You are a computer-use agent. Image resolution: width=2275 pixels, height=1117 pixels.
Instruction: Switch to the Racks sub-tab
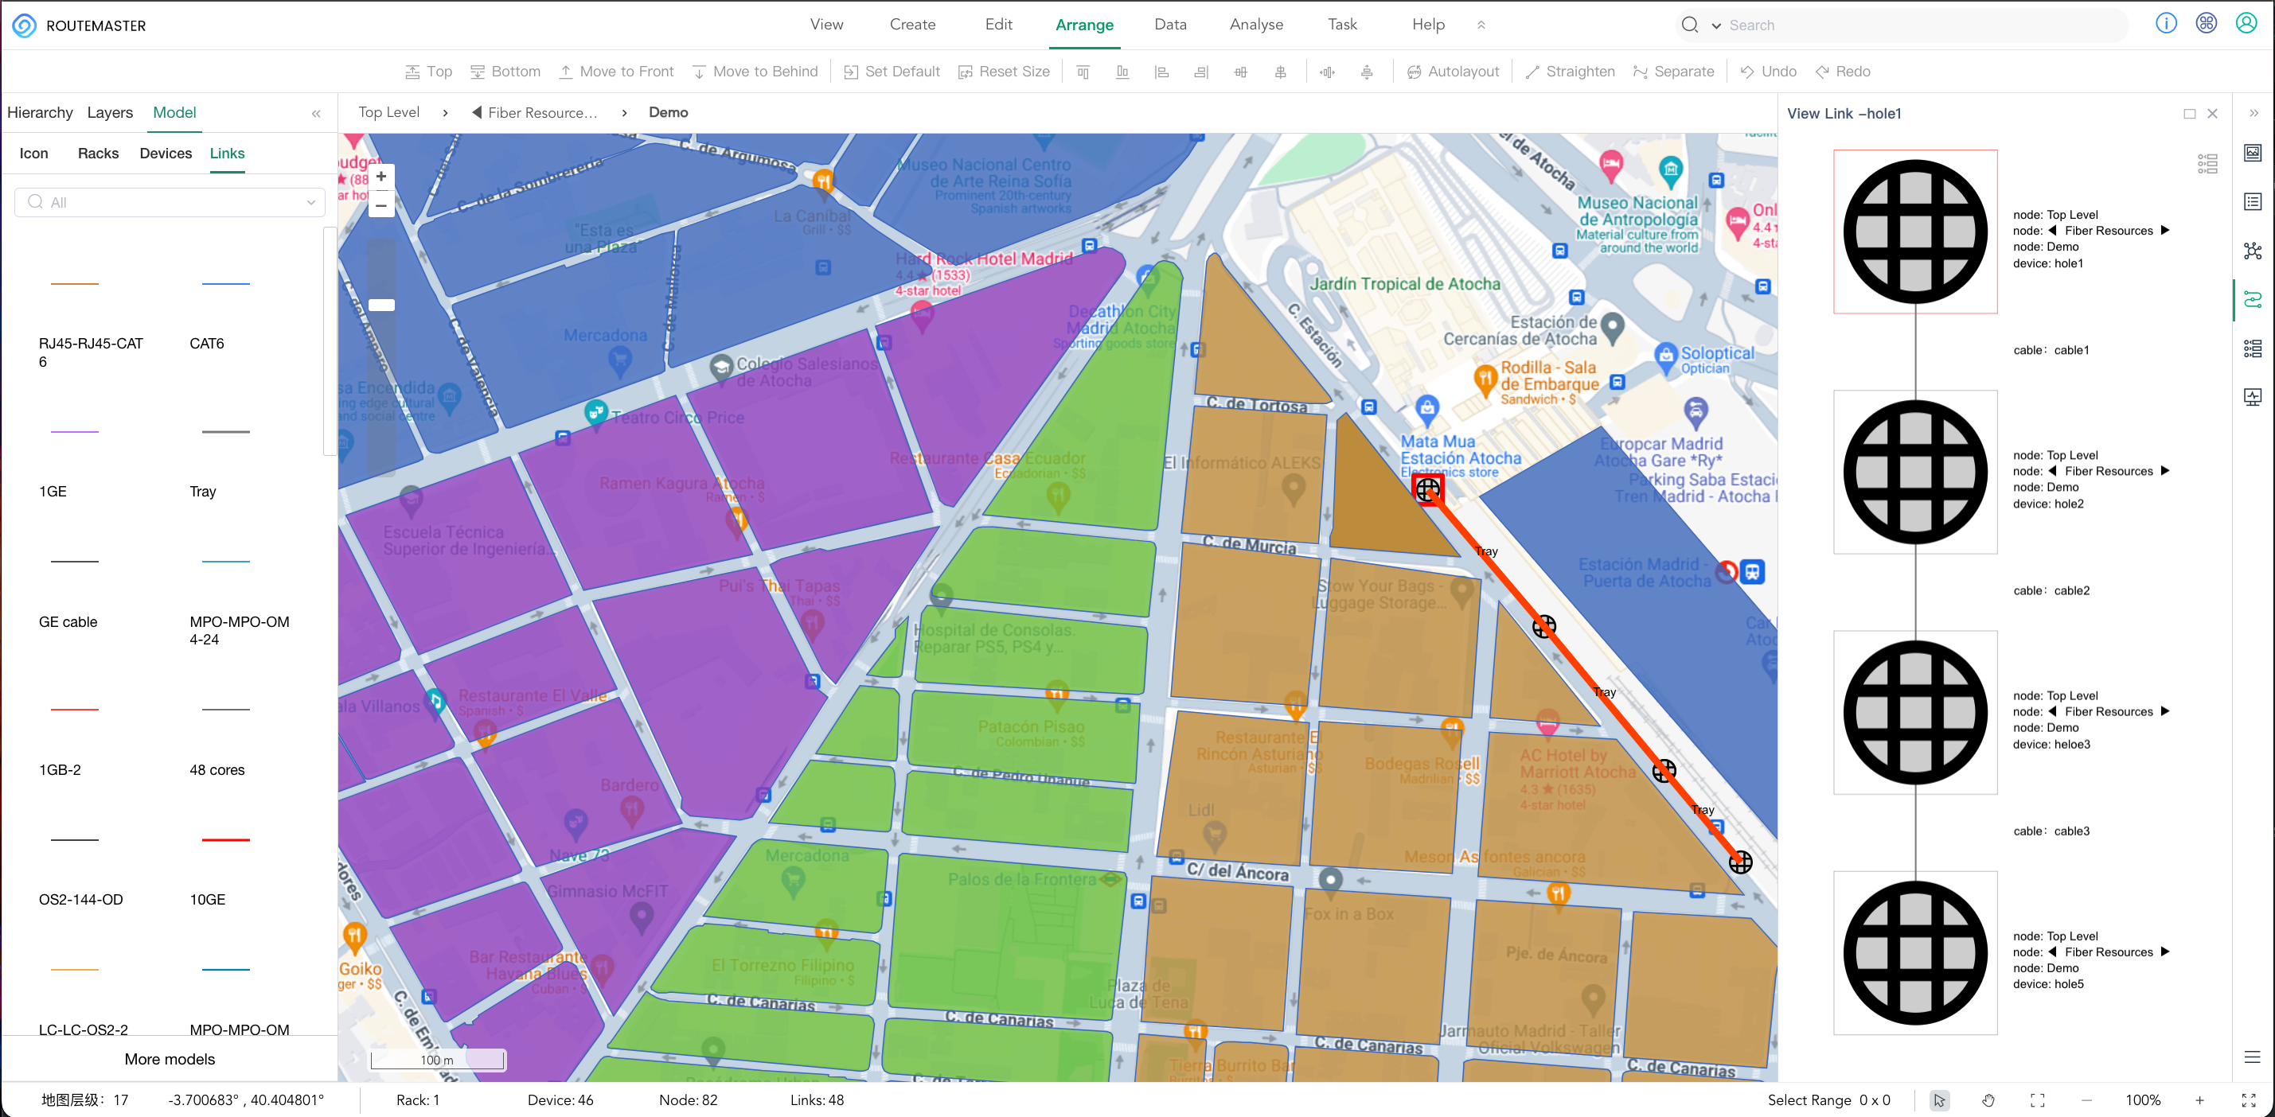click(x=98, y=154)
